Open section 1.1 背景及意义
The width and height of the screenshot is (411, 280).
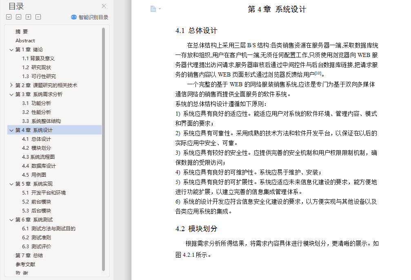pos(38,58)
